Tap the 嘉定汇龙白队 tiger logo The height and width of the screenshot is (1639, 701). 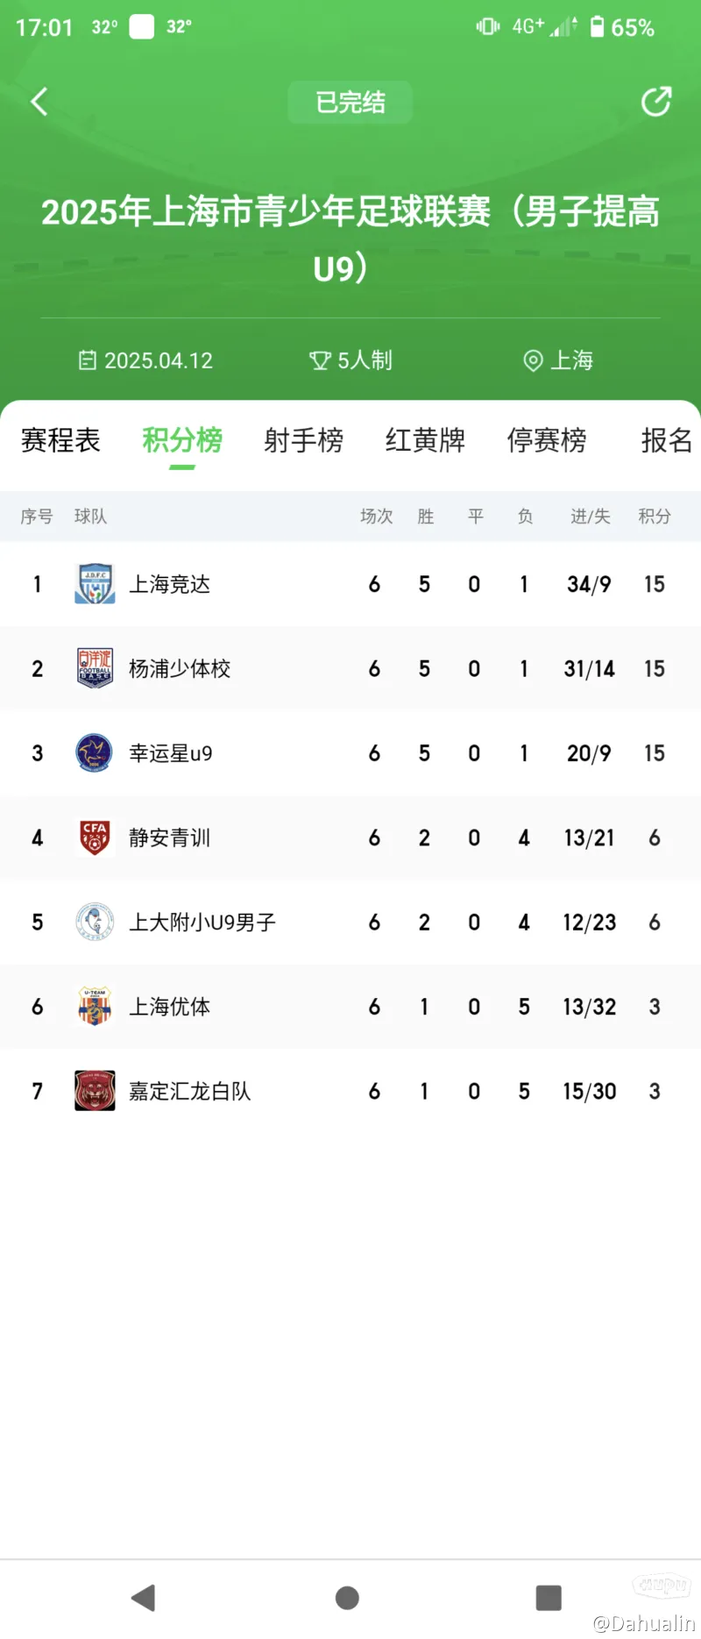(95, 1091)
